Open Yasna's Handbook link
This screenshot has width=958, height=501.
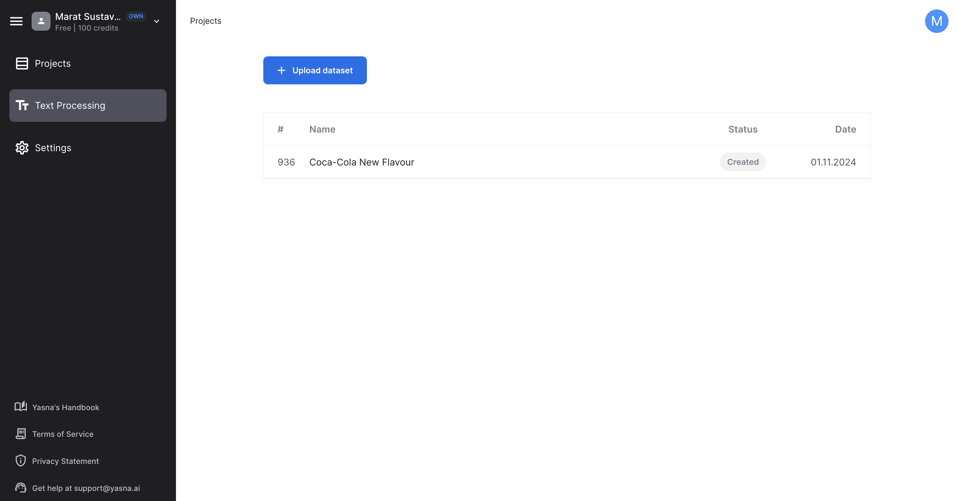(x=66, y=407)
